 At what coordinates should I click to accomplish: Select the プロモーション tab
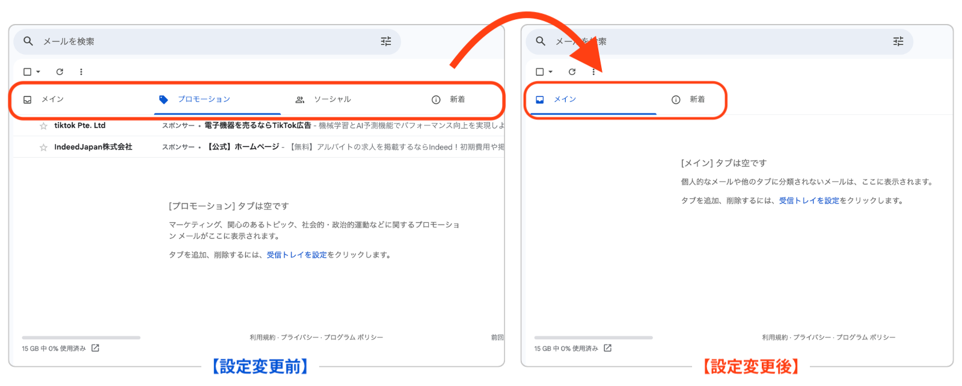pyautogui.click(x=203, y=100)
